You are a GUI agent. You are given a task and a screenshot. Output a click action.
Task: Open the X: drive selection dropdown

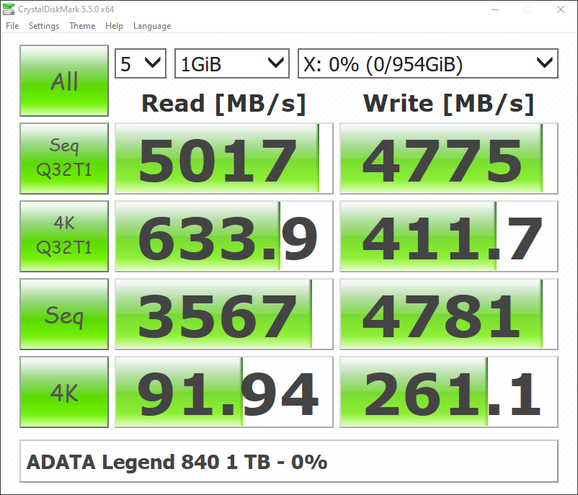coord(428,63)
